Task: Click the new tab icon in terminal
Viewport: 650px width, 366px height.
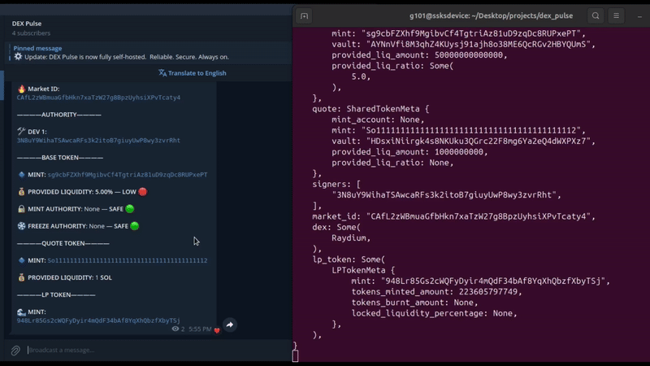Action: [304, 16]
